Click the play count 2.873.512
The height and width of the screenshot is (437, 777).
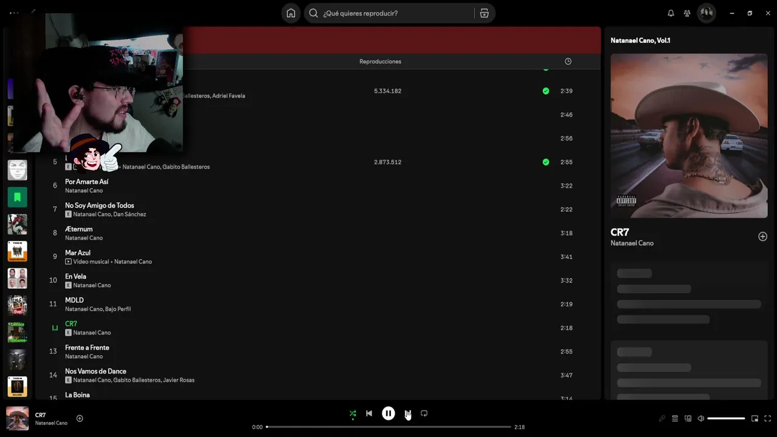pos(387,162)
